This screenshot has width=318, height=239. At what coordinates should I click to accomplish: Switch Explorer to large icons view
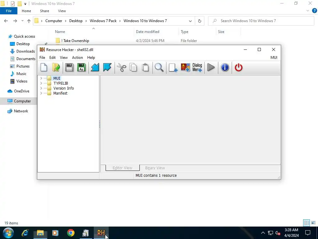point(313,223)
